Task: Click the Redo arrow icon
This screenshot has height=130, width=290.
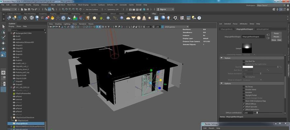Action: pyautogui.click(x=36, y=9)
